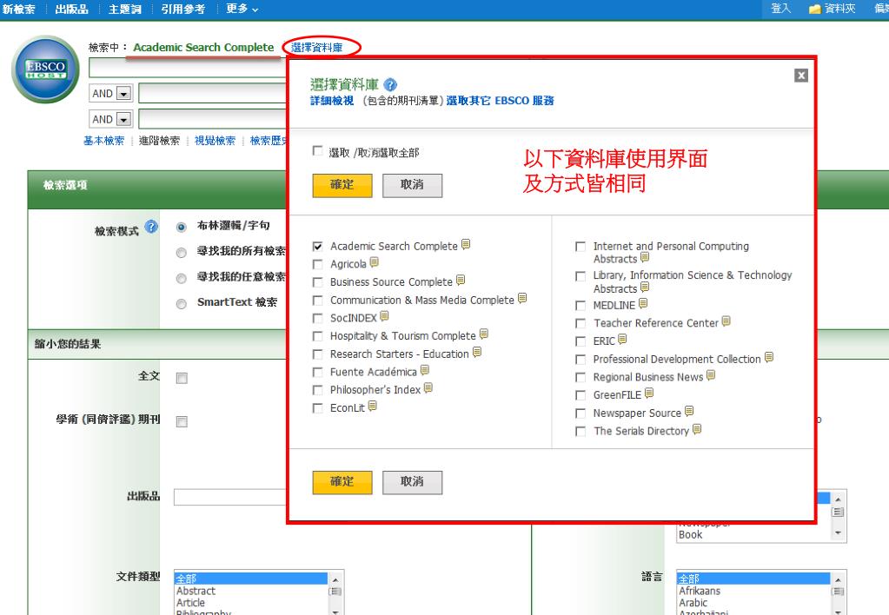Check the SocINDEX database box
Viewport: 889px width, 615px height.
[318, 319]
